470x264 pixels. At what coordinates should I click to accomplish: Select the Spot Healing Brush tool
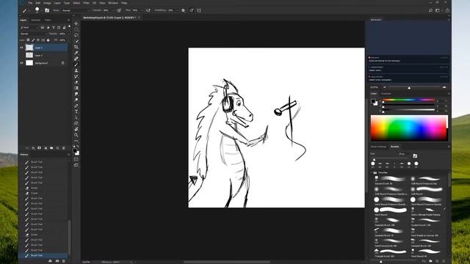point(76,59)
